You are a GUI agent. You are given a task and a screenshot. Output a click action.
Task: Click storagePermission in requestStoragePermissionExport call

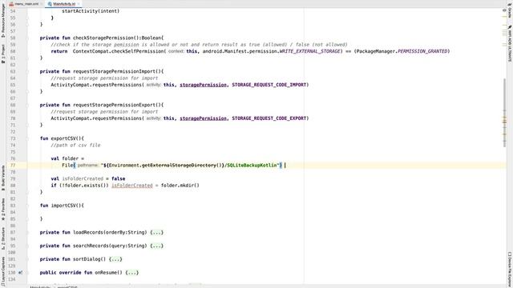coord(203,118)
